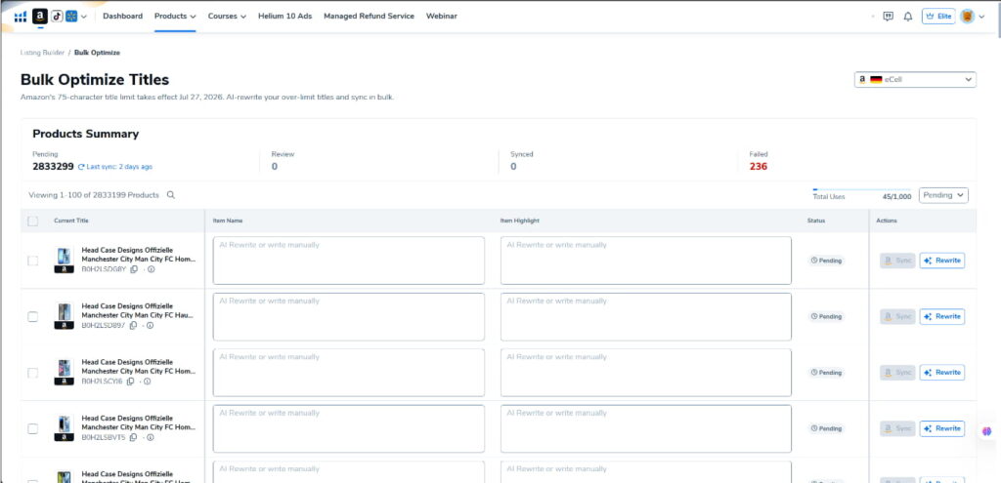Check the box for product B0H2LSD897
1001x483 pixels.
32,317
